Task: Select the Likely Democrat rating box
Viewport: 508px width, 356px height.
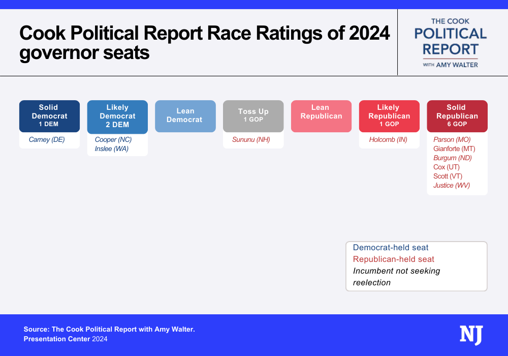Action: pyautogui.click(x=117, y=116)
